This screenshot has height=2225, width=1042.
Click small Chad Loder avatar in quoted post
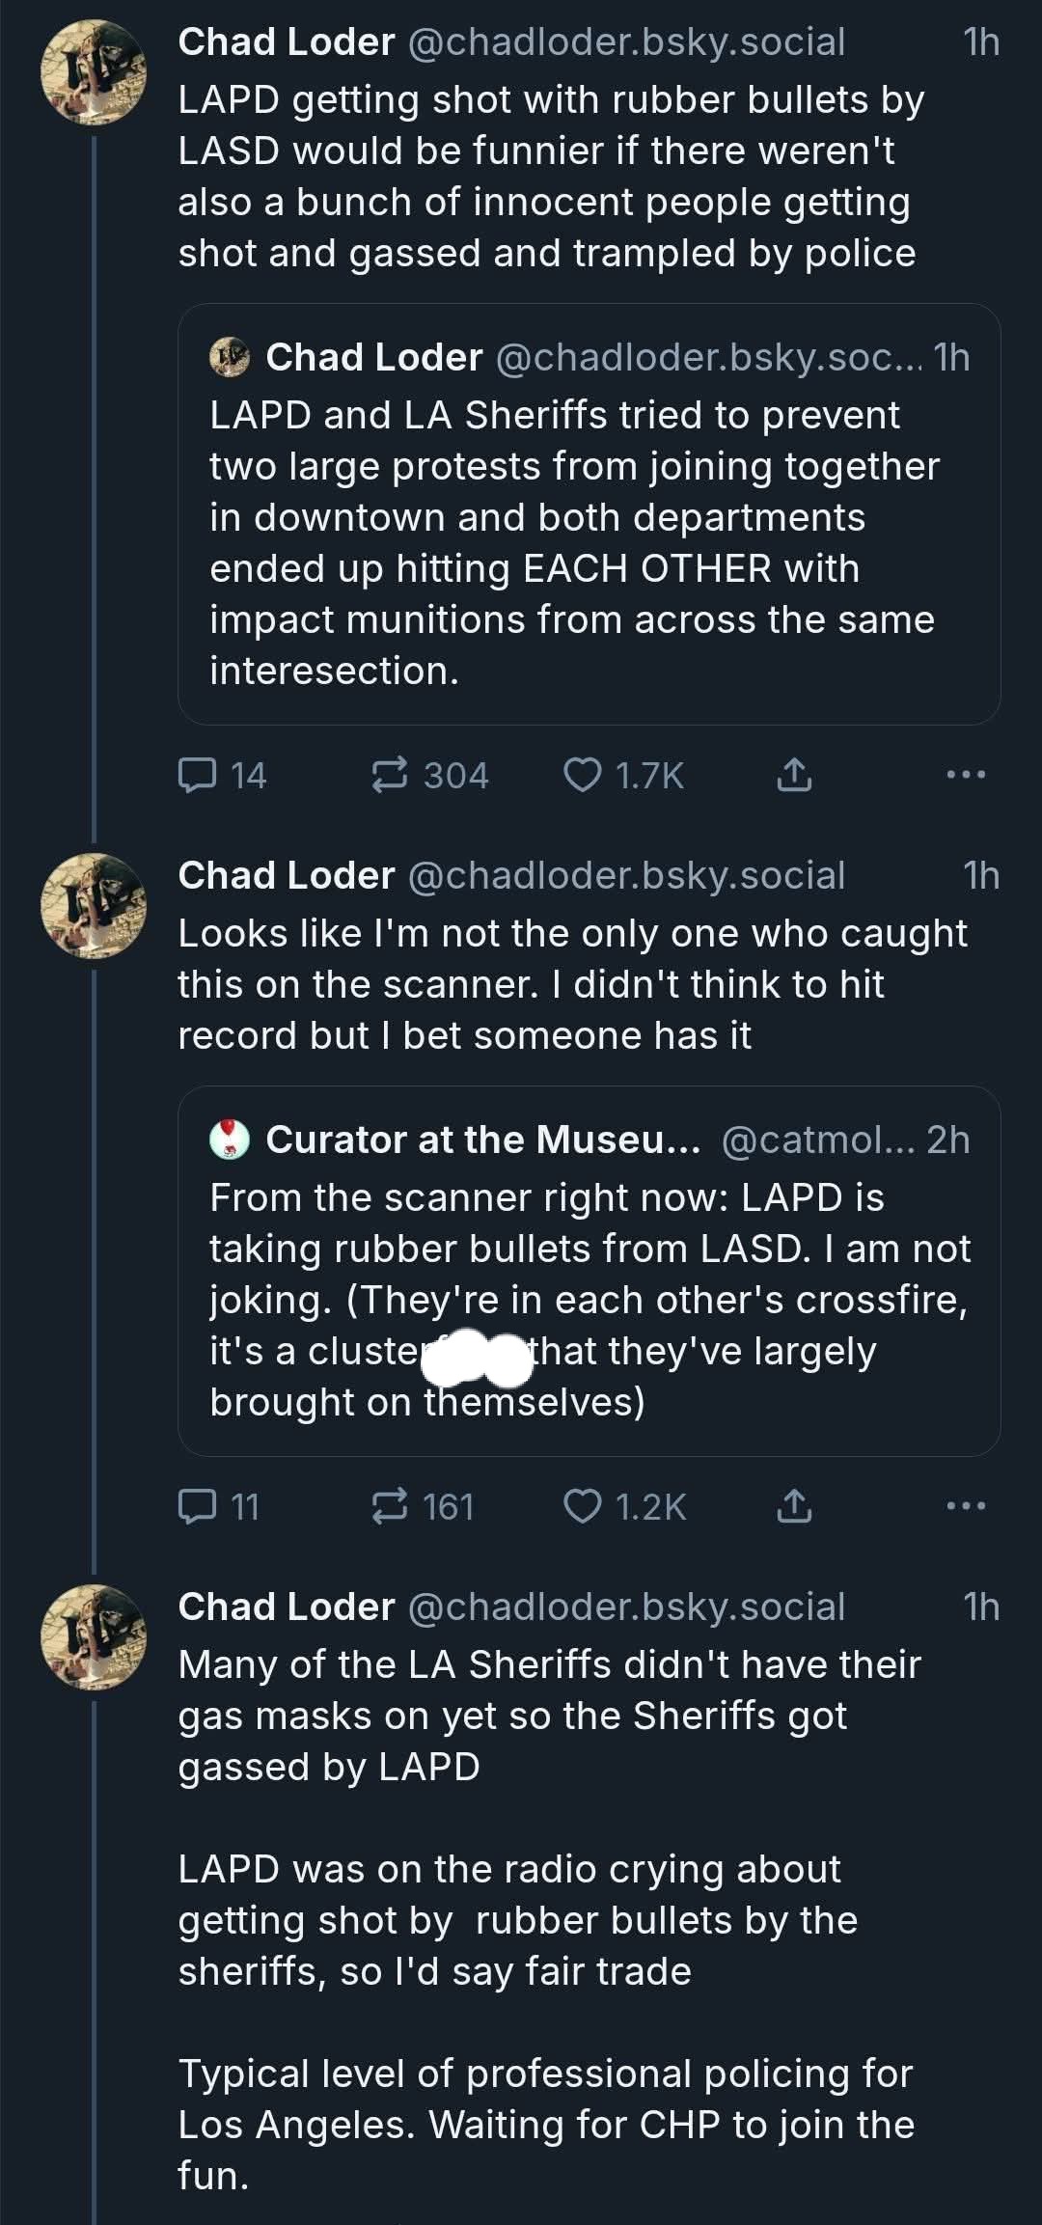point(230,357)
